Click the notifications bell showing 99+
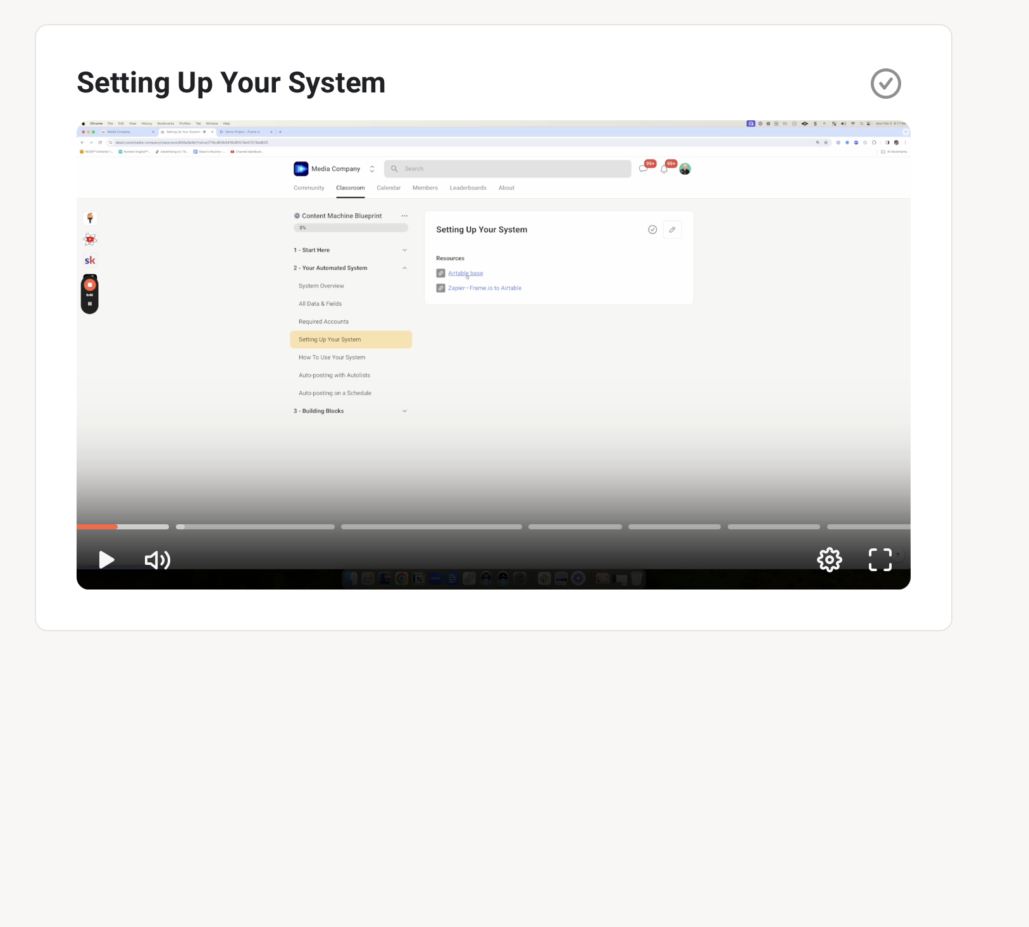1029x927 pixels. tap(664, 169)
